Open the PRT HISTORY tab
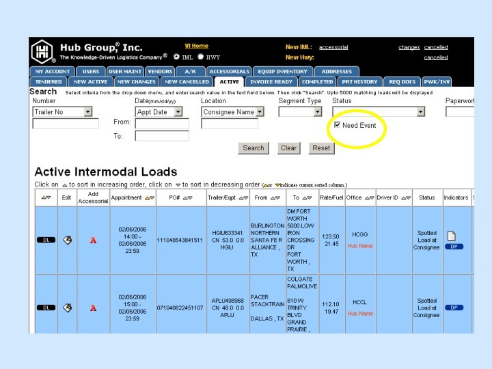This screenshot has width=492, height=369. point(359,82)
